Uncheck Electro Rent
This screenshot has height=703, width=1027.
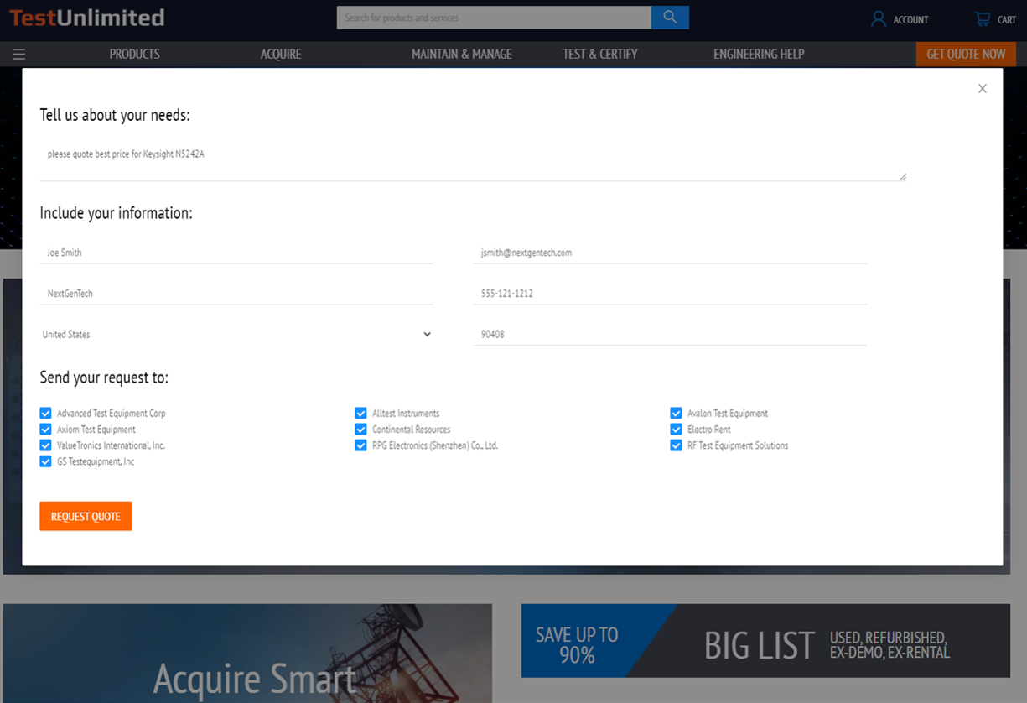tap(676, 430)
